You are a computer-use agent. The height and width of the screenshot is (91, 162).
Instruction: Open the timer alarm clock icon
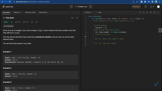[146, 7]
